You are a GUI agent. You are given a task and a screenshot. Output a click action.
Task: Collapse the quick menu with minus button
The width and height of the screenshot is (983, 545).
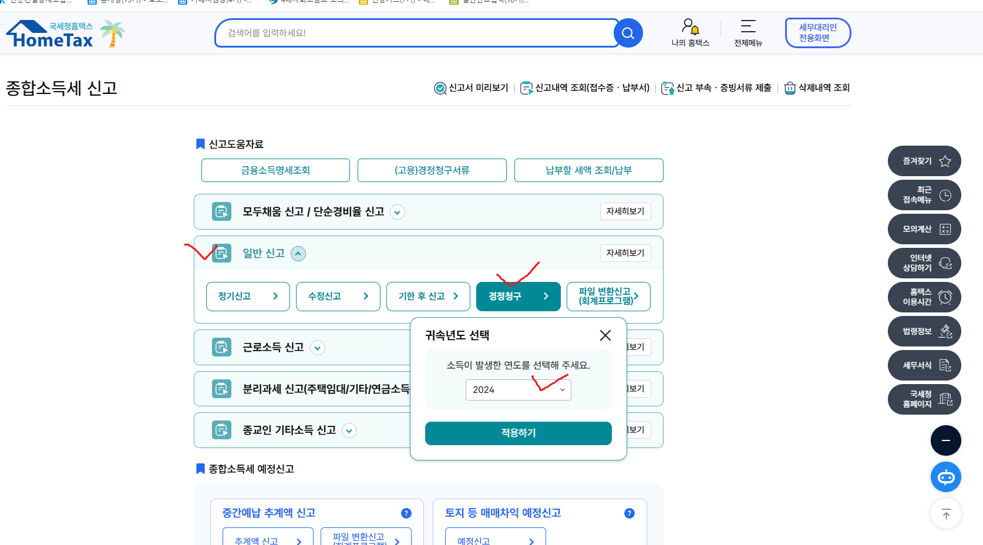[x=945, y=440]
